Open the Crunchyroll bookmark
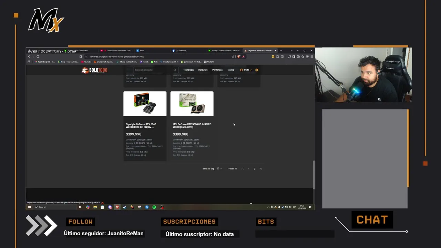This screenshot has width=441, height=248. click(104, 62)
